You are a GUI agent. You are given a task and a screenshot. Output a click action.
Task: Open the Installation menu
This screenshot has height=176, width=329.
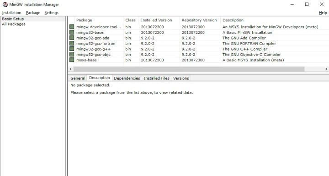[12, 13]
